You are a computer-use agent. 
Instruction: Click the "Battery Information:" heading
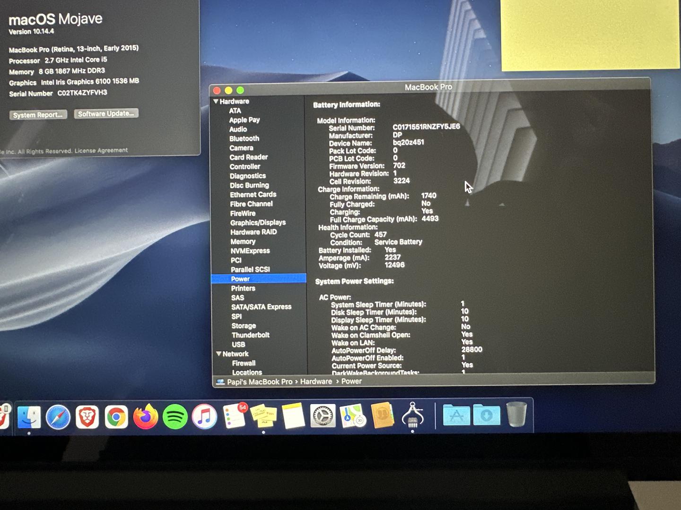(x=347, y=104)
